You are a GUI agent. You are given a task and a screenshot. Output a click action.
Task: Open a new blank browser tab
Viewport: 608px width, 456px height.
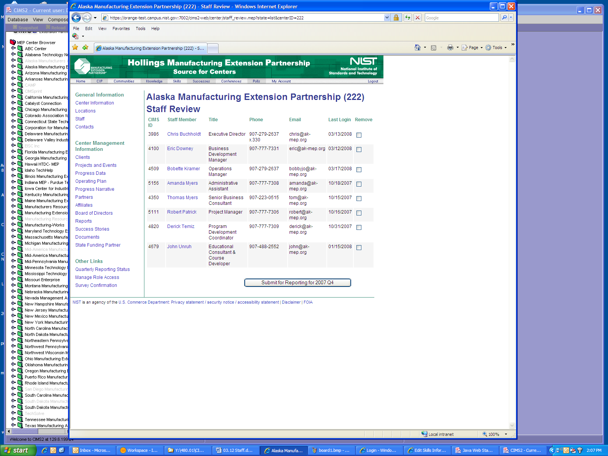213,48
